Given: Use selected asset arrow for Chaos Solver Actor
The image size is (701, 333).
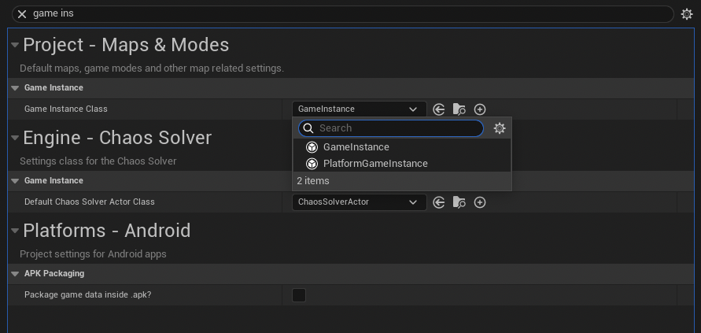Looking at the screenshot, I should (x=439, y=202).
